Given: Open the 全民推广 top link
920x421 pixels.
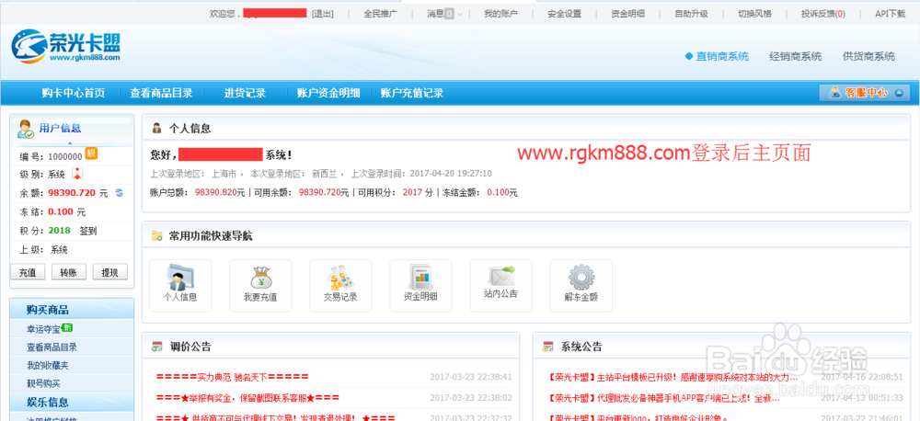Looking at the screenshot, I should [380, 14].
